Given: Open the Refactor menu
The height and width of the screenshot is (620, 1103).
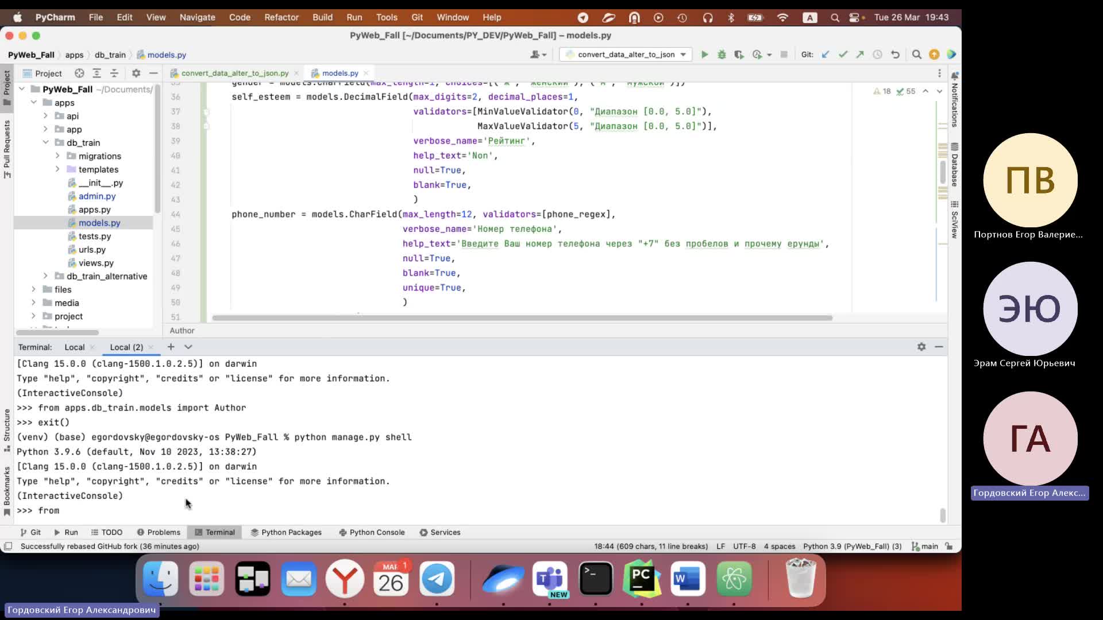Looking at the screenshot, I should tap(281, 17).
